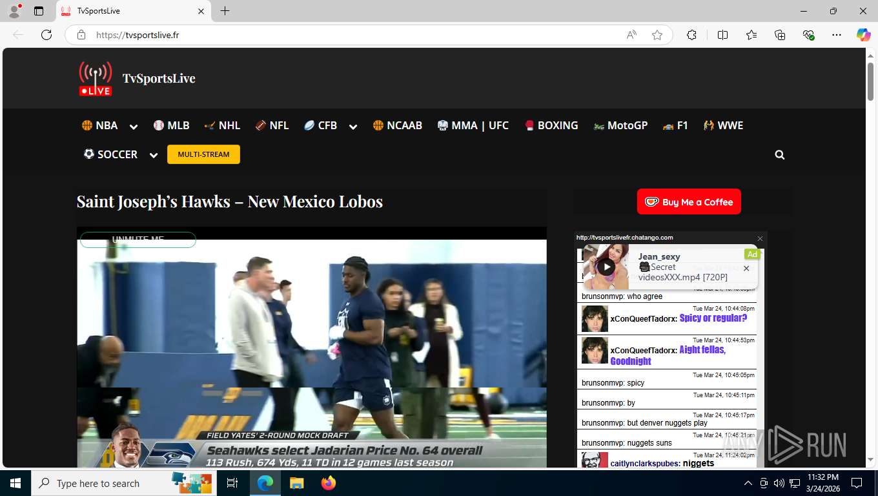View site information lock icon
878x496 pixels.
(x=81, y=35)
